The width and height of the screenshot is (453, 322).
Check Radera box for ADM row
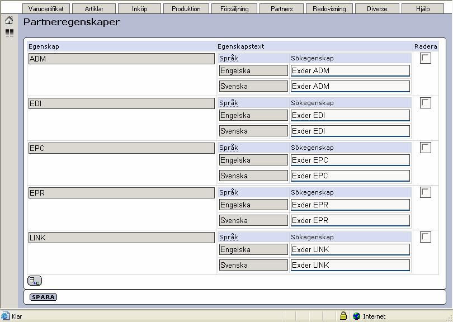[x=426, y=58]
